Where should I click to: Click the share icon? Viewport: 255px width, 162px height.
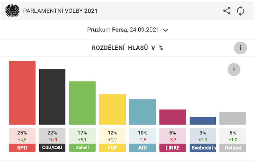click(x=227, y=11)
